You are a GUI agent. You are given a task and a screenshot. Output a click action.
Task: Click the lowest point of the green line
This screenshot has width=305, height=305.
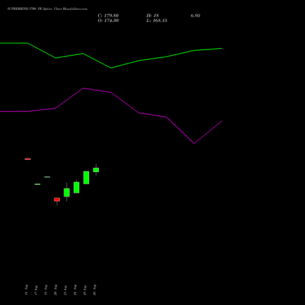coord(111,68)
